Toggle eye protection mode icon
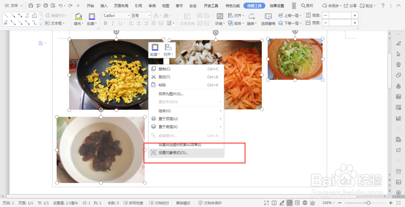Image resolution: width=405 pixels, height=207 pixels. pyautogui.click(x=313, y=203)
